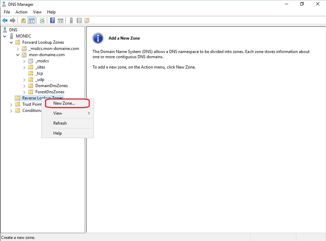
Task: Choose New Zone... from context menu
Action: point(67,103)
